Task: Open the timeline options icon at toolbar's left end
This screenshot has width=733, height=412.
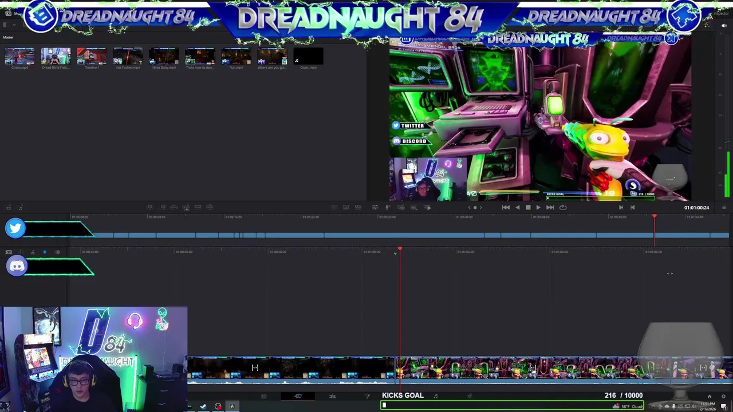Action: click(8, 252)
